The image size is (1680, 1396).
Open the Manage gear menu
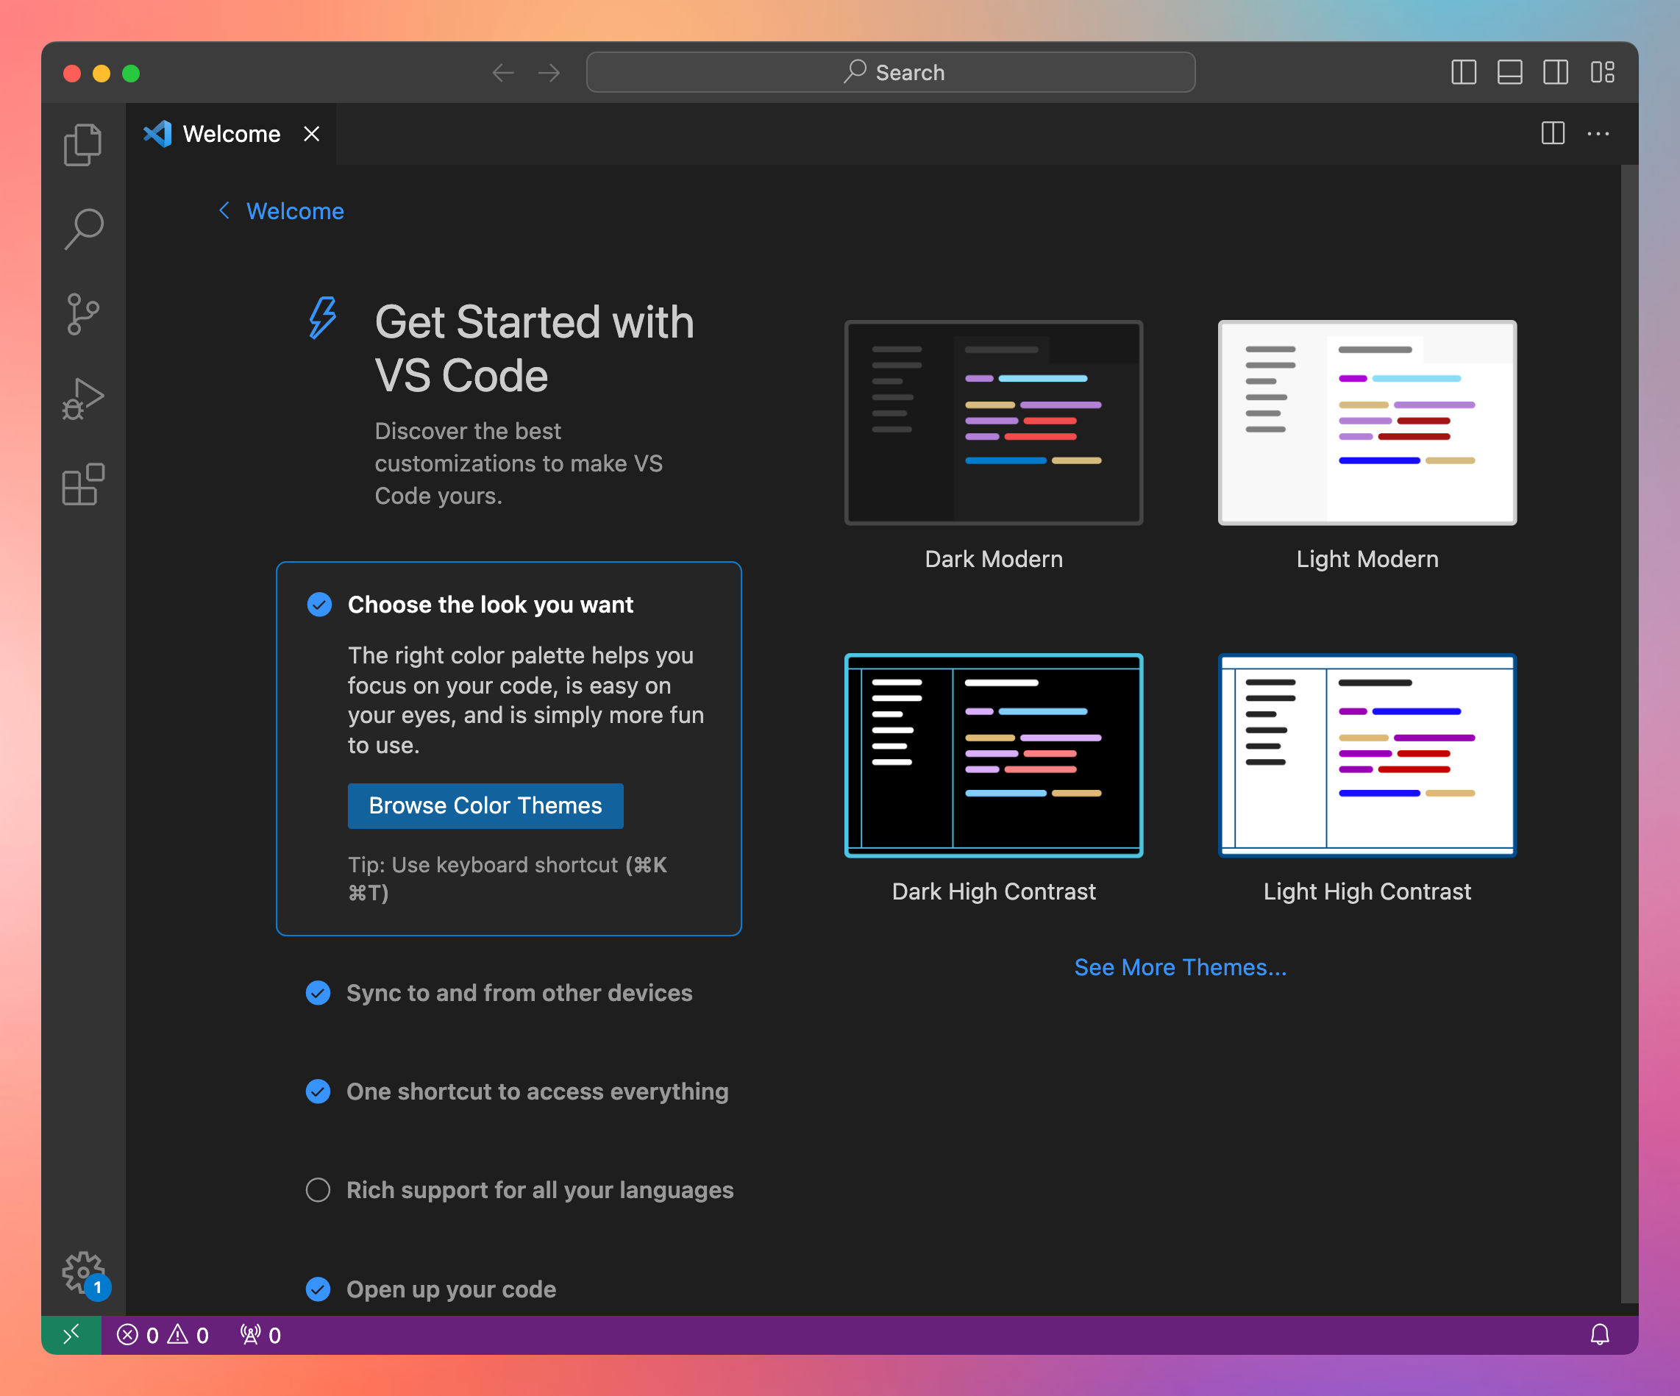82,1272
